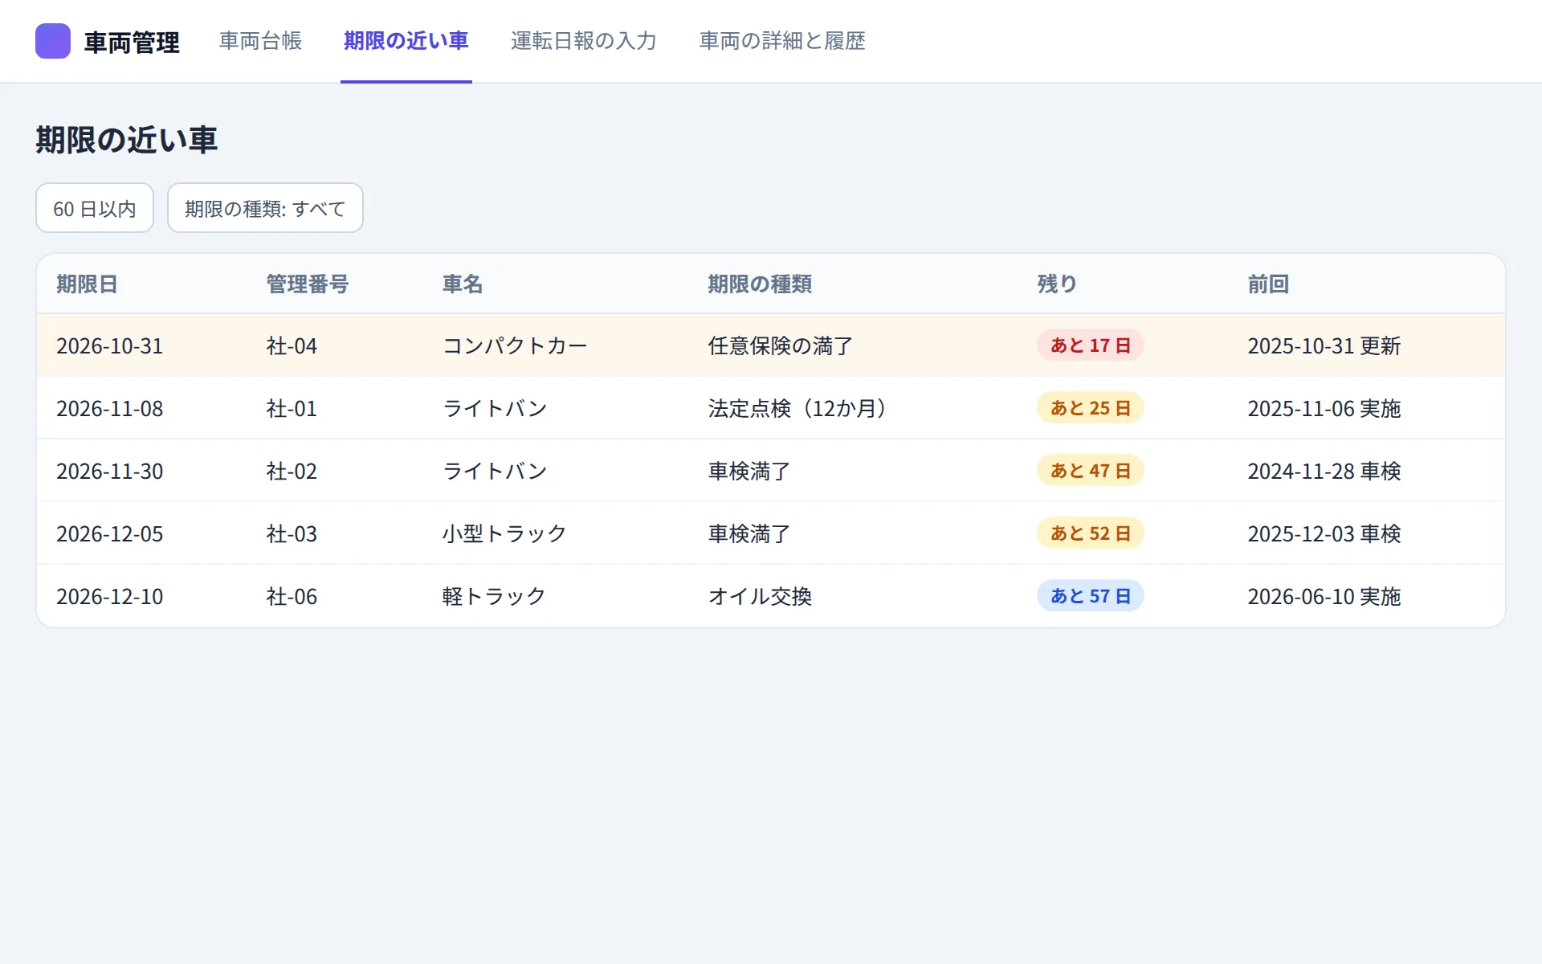The height and width of the screenshot is (964, 1542).
Task: Select the 2026-10-31 date cell
Action: pos(110,345)
